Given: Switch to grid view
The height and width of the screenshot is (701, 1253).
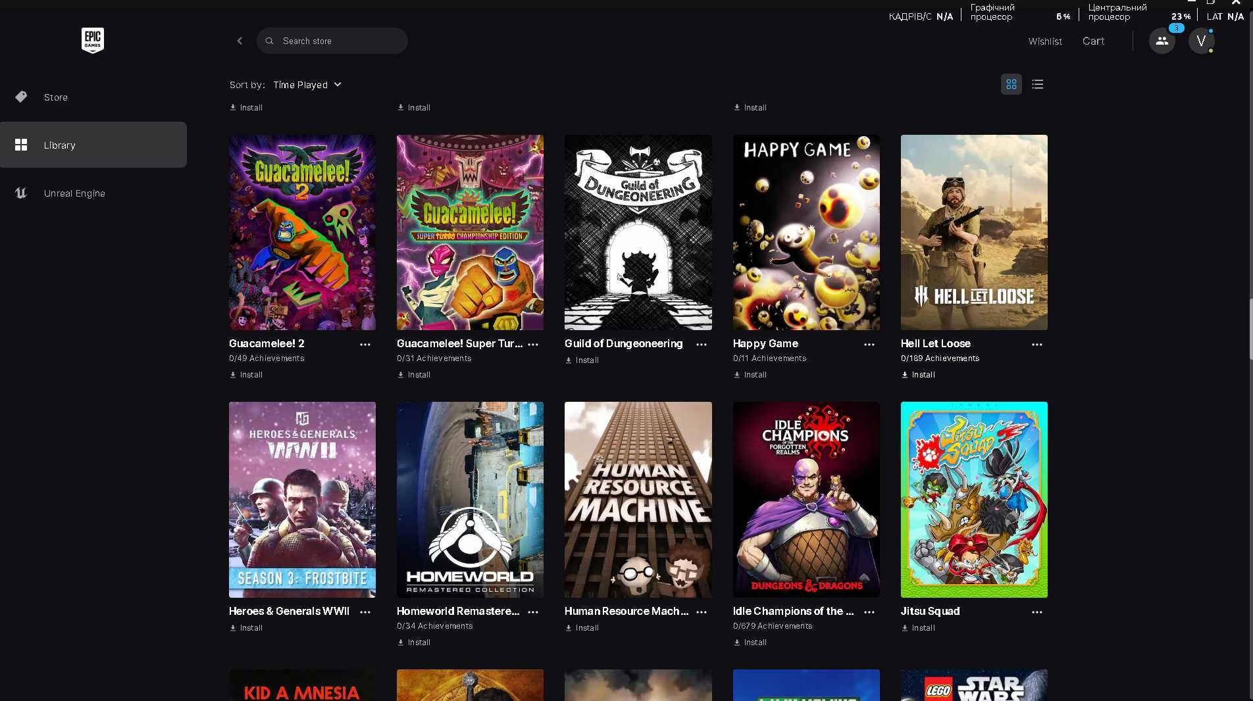Looking at the screenshot, I should tap(1011, 84).
